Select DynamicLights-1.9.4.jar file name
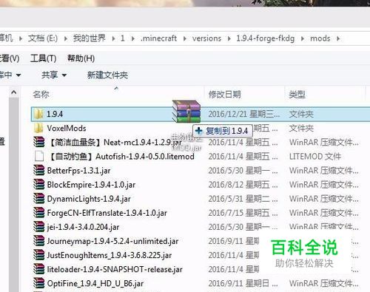The image size is (370, 292). pyautogui.click(x=89, y=199)
